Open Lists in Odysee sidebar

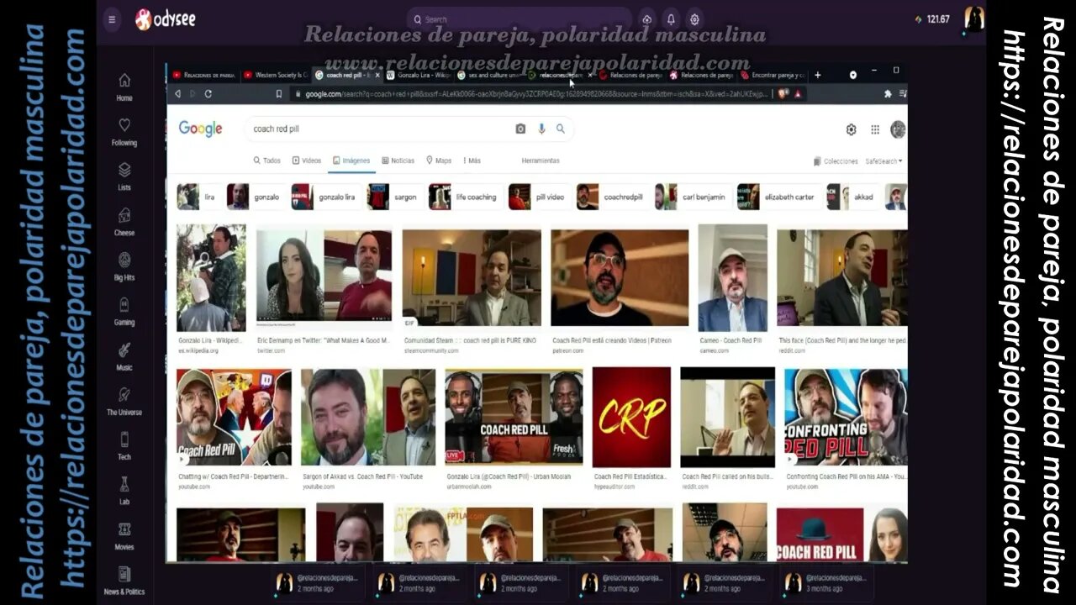(x=124, y=176)
